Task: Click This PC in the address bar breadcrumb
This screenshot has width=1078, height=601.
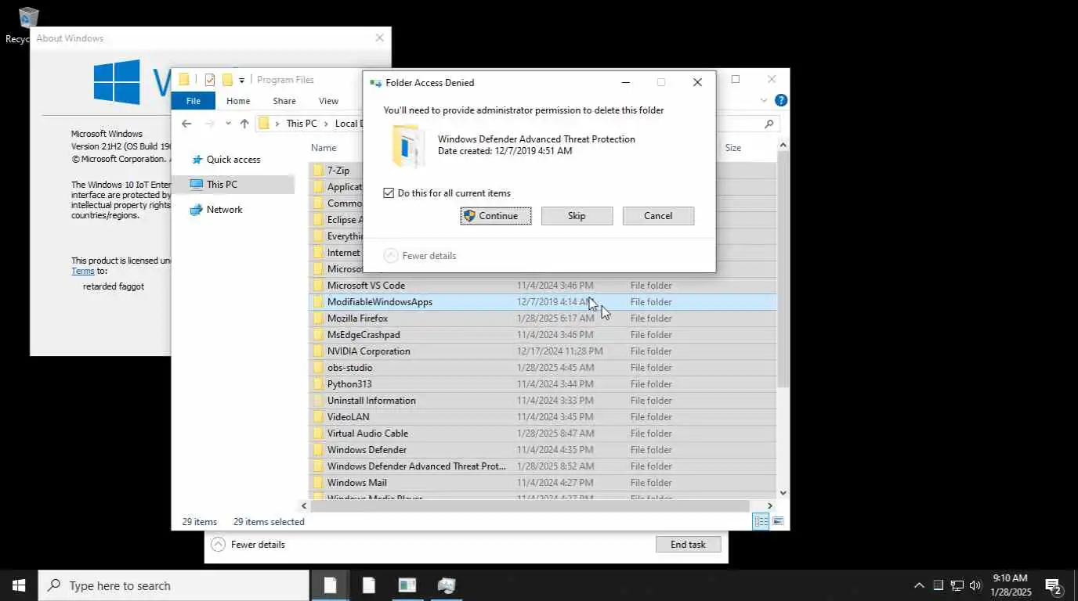Action: pyautogui.click(x=302, y=124)
